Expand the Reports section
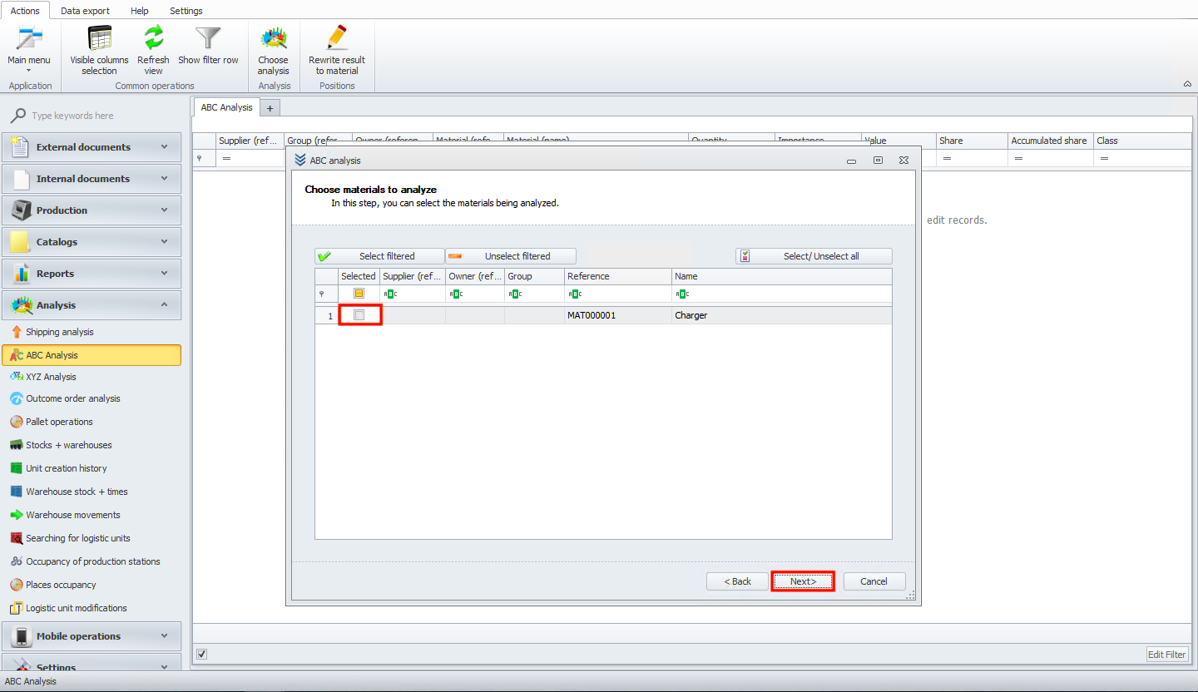1198x692 pixels. pos(92,274)
